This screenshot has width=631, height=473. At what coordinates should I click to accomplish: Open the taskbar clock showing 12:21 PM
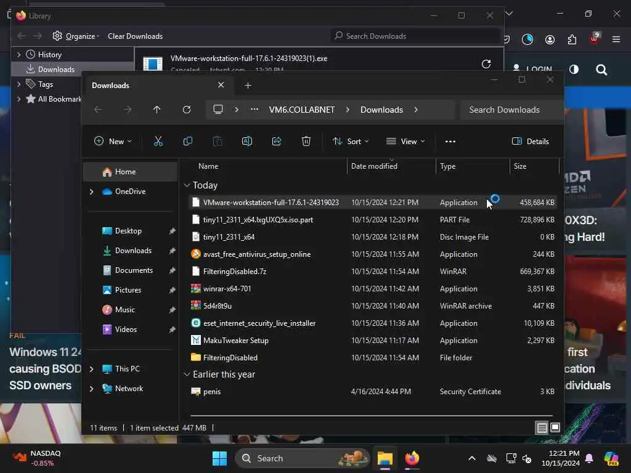point(561,458)
